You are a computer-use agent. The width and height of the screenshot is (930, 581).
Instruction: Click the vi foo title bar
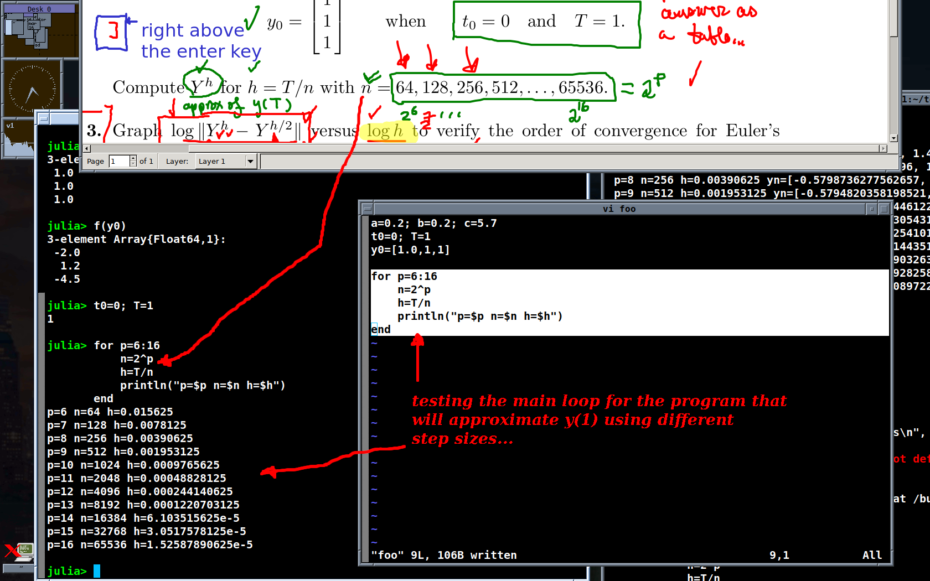[x=619, y=209]
